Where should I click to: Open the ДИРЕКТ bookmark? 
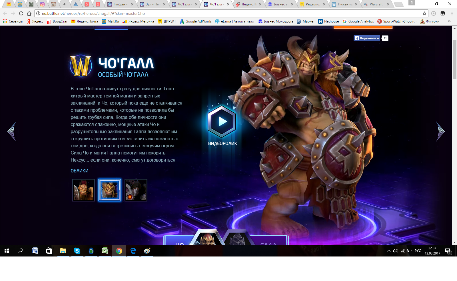click(x=167, y=21)
